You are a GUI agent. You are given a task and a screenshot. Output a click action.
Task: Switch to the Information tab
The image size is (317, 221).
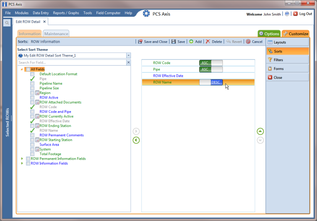[29, 34]
